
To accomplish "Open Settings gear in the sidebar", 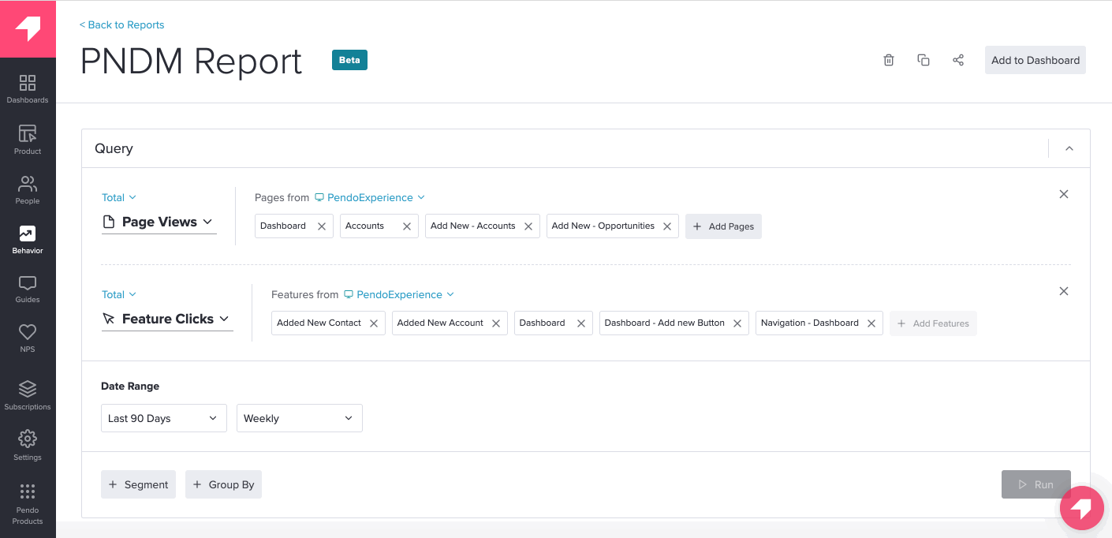I will (x=28, y=446).
